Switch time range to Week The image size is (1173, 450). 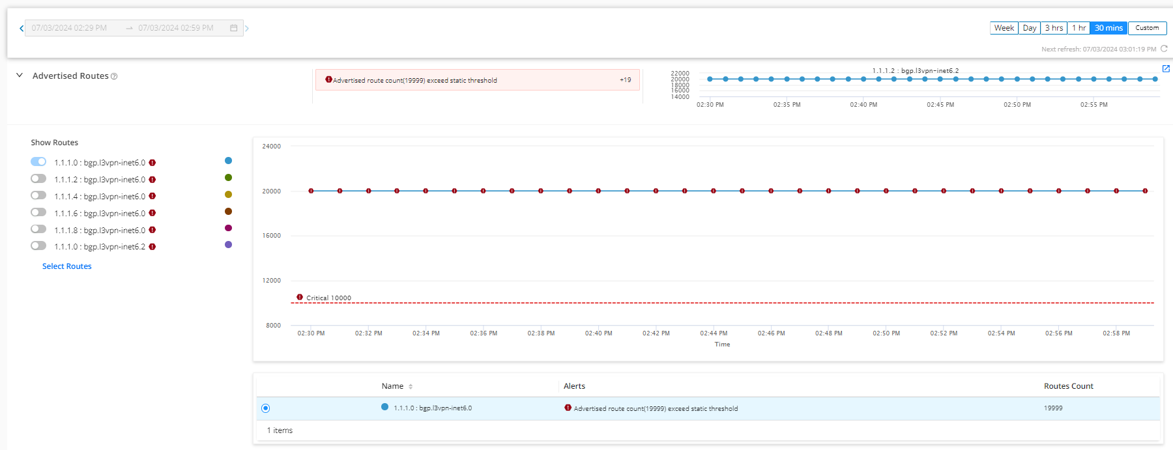coord(1004,28)
